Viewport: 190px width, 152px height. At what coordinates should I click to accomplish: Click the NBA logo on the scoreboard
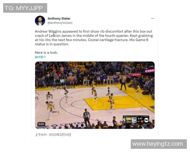pos(124,120)
